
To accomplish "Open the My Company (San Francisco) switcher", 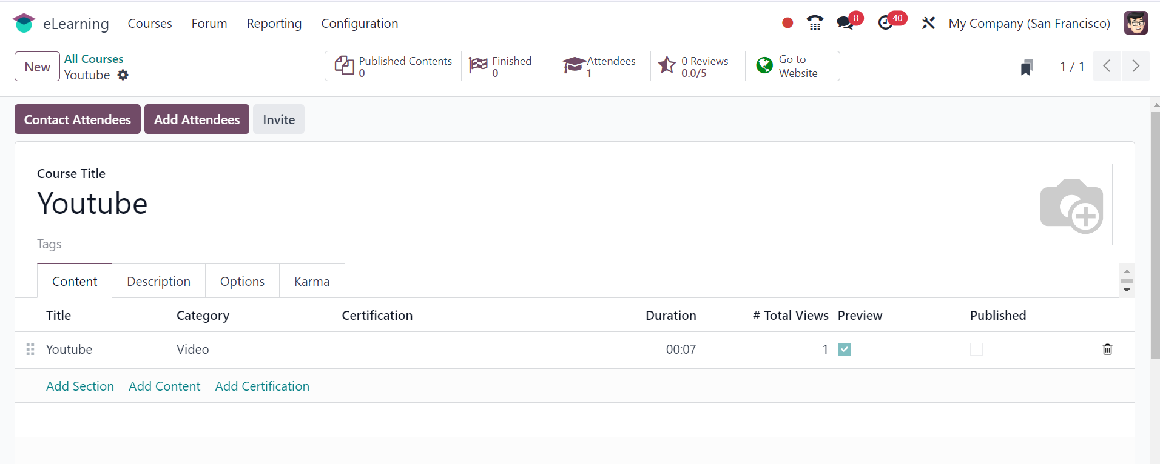I will tap(1030, 24).
